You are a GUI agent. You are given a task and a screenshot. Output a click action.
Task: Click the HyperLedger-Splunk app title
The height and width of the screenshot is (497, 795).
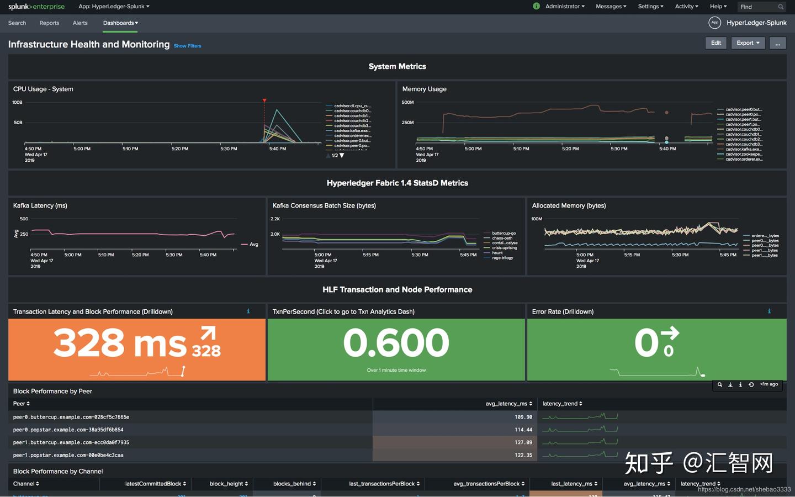[756, 23]
